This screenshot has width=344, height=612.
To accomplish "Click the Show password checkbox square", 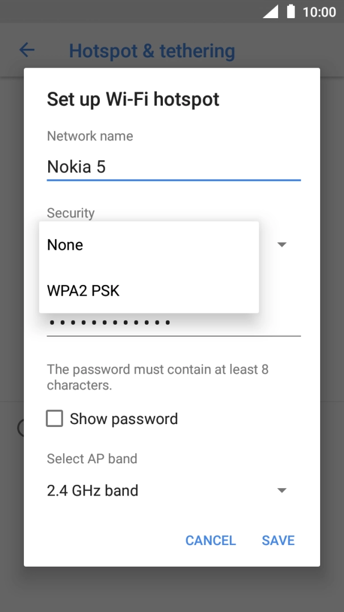I will (54, 418).
